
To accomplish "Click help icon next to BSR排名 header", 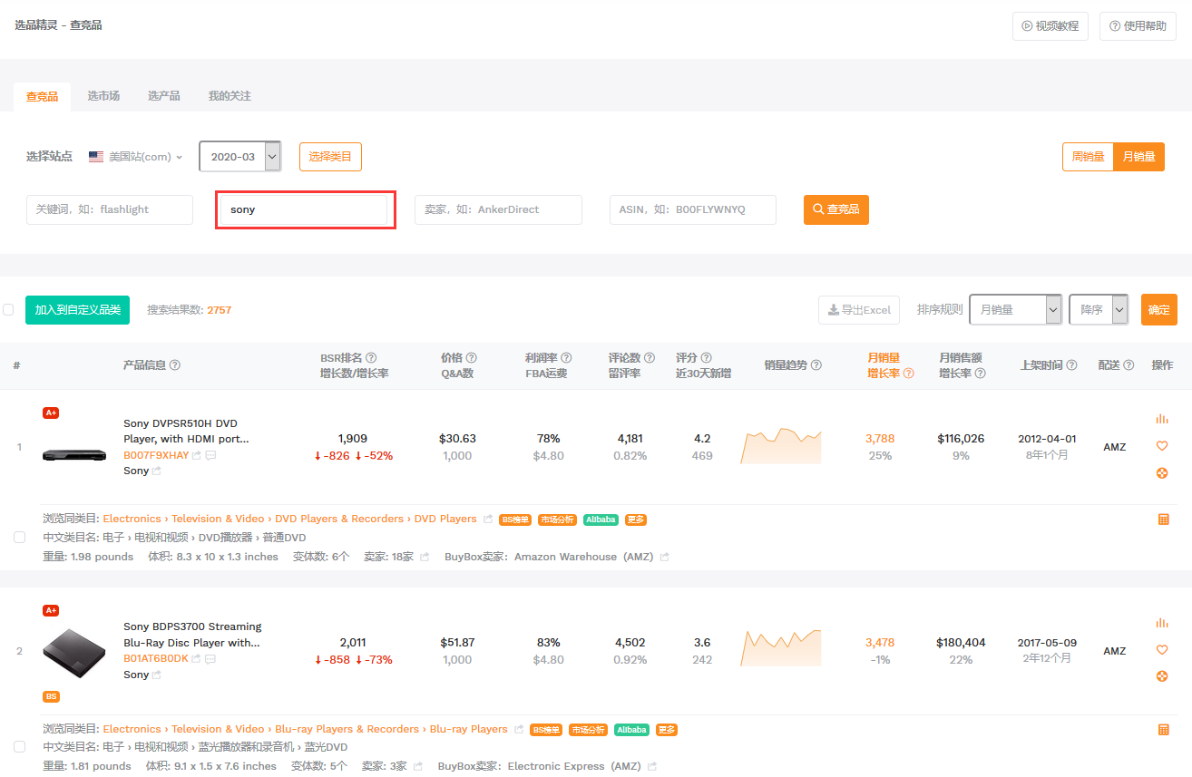I will tap(371, 358).
